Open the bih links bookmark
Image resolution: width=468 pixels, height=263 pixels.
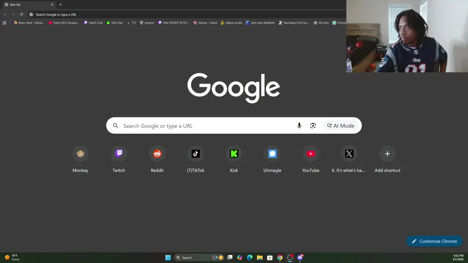point(321,23)
